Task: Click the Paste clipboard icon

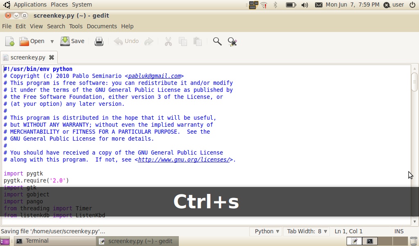Action: (x=198, y=41)
